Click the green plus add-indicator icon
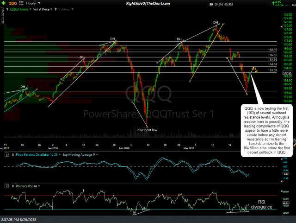296x223 pixels. tap(3, 3)
